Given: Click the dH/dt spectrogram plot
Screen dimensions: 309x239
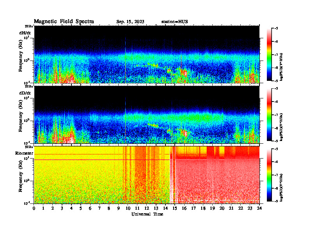Looking at the screenshot, I should (x=147, y=54).
